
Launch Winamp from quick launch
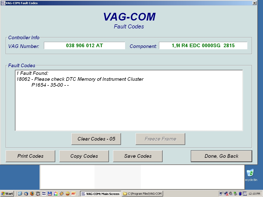tap(62, 194)
